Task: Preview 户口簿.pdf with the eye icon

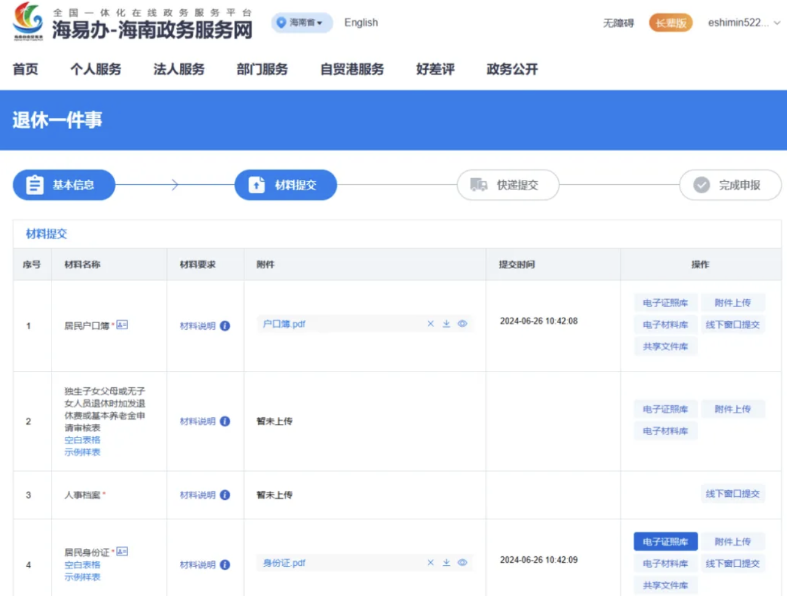Action: pyautogui.click(x=463, y=324)
